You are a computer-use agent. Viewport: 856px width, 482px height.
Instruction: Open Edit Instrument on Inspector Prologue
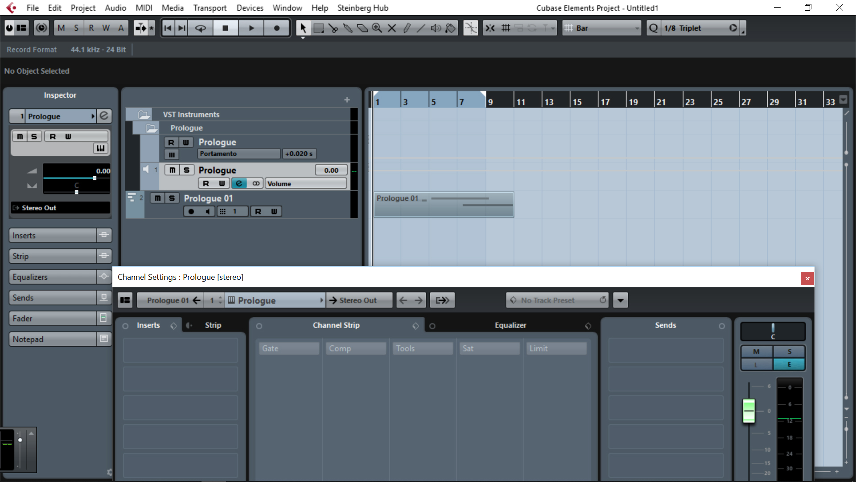click(104, 116)
